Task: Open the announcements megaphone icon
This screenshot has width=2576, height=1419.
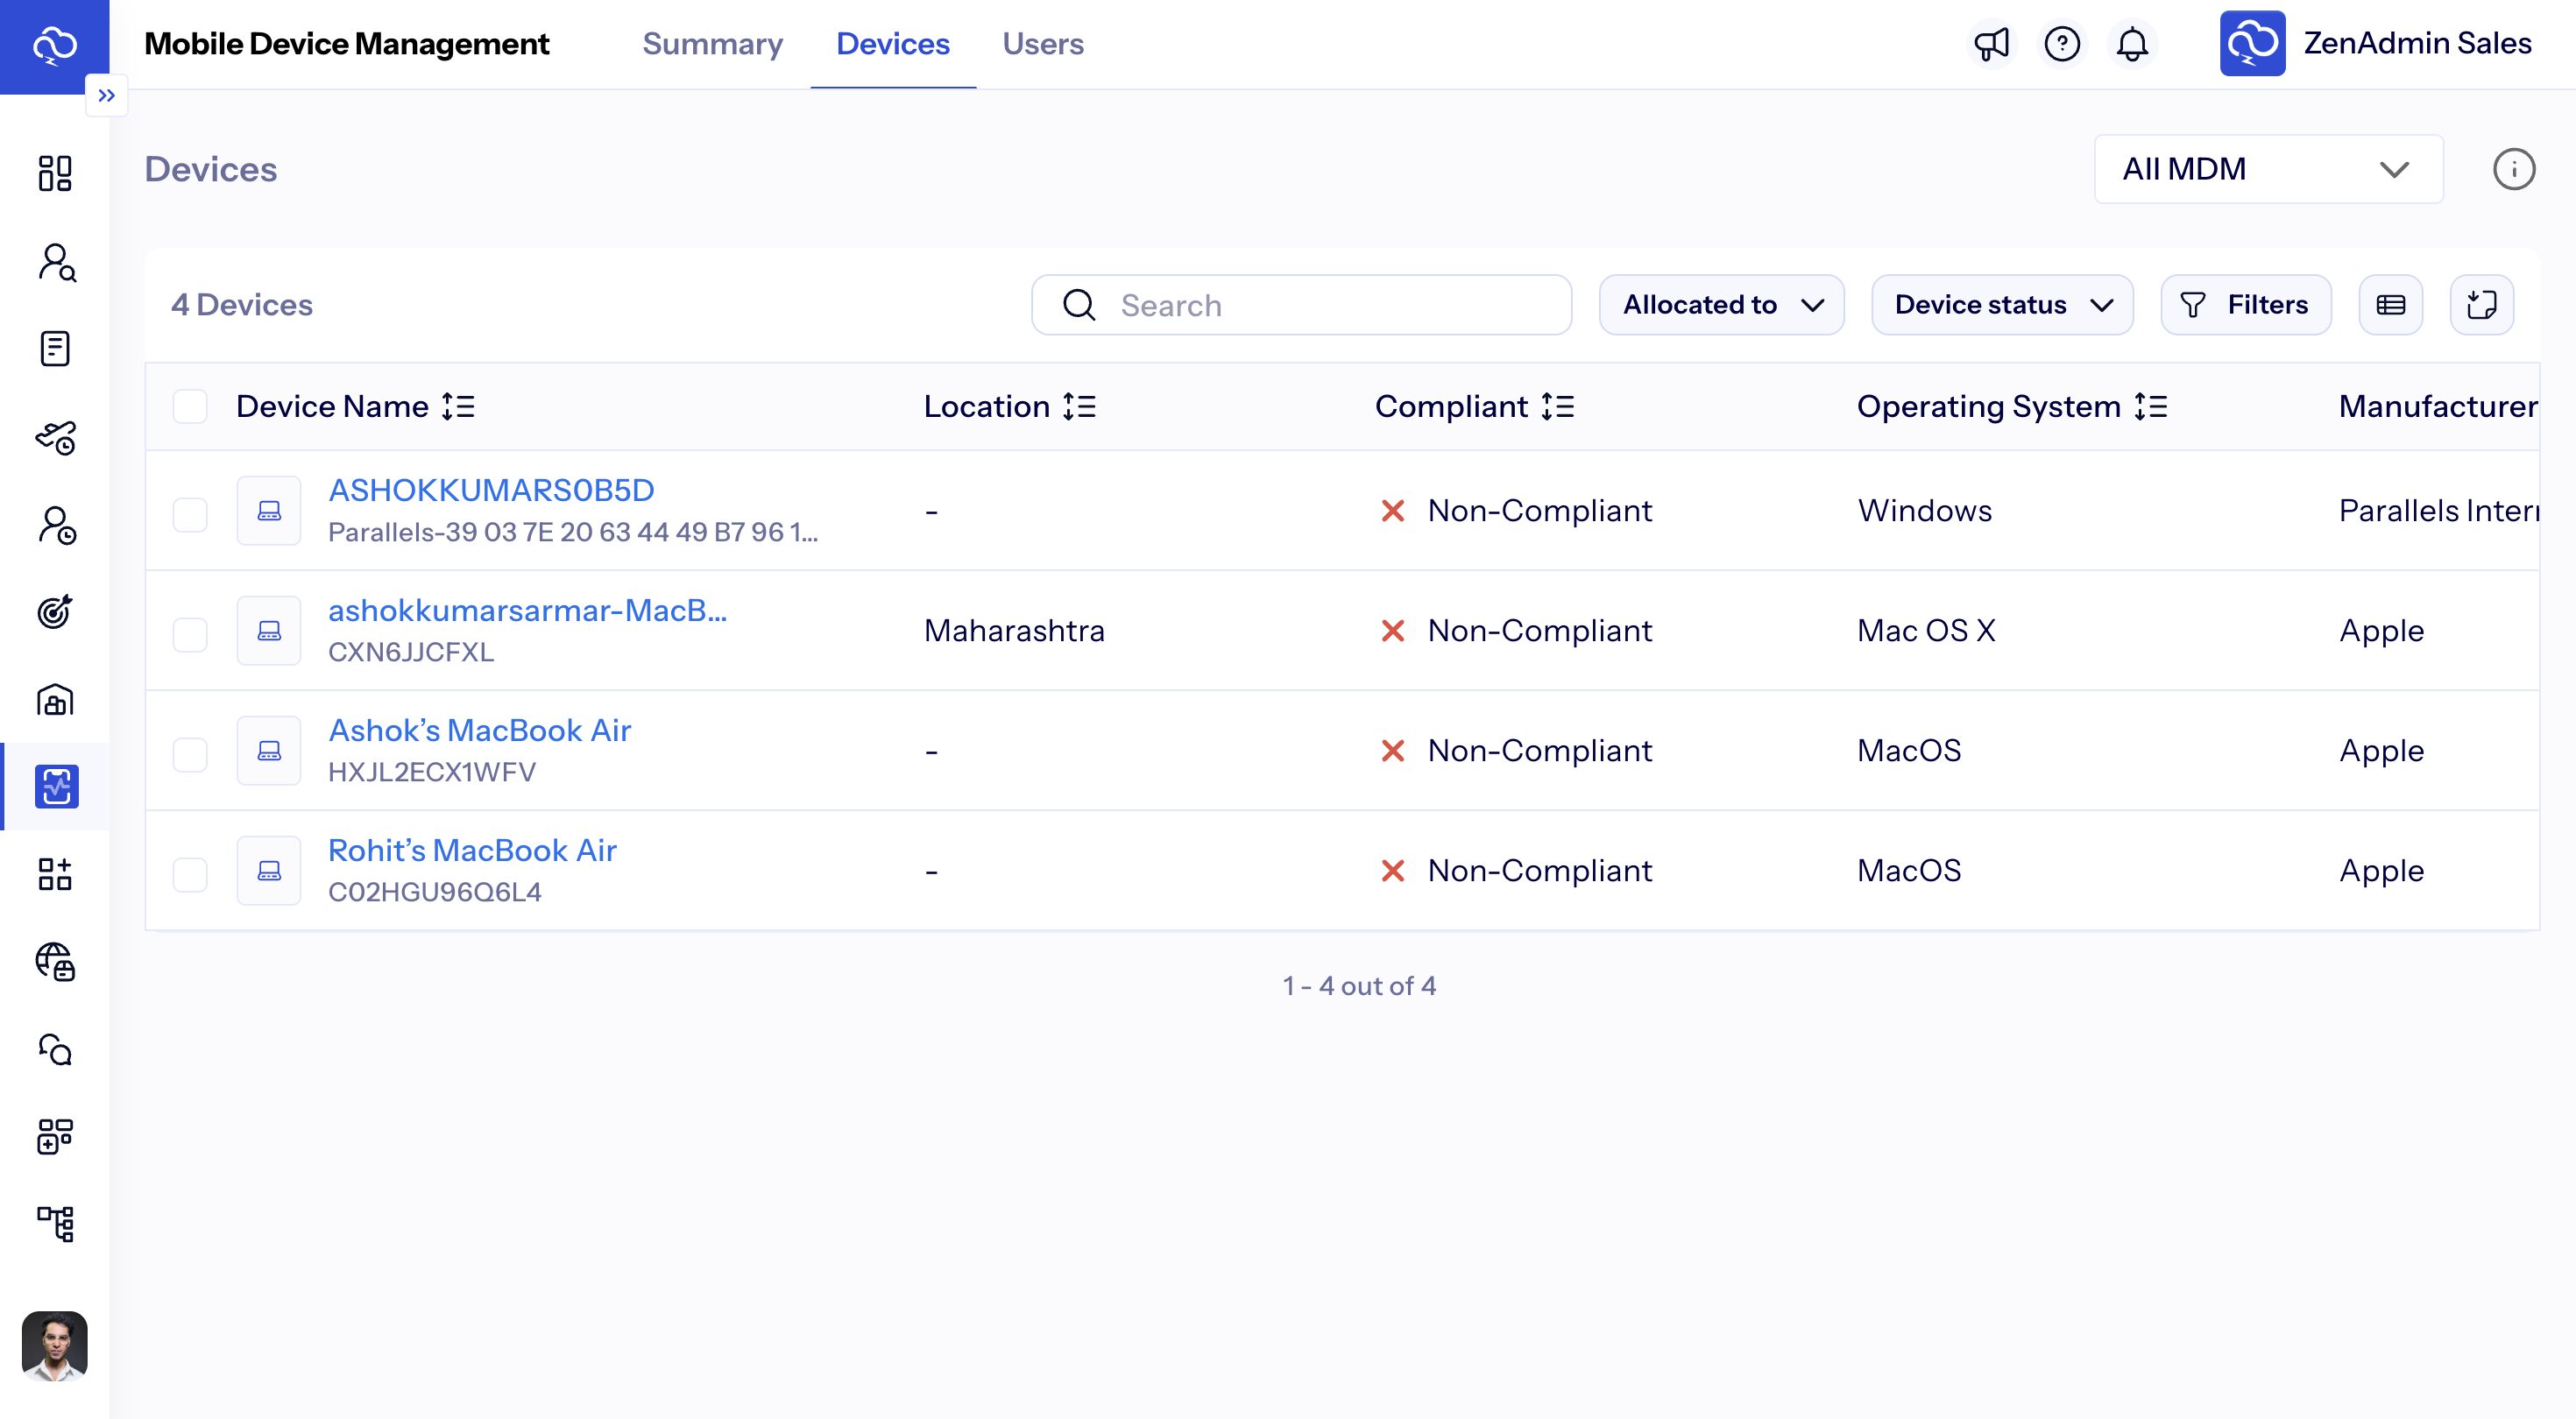Action: coord(1992,44)
